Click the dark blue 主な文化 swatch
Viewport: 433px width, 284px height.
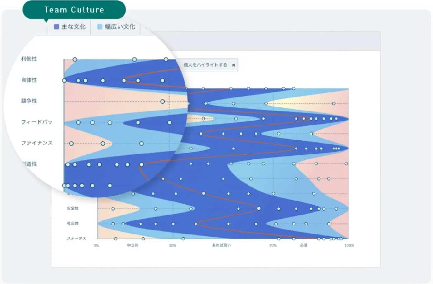click(x=56, y=27)
